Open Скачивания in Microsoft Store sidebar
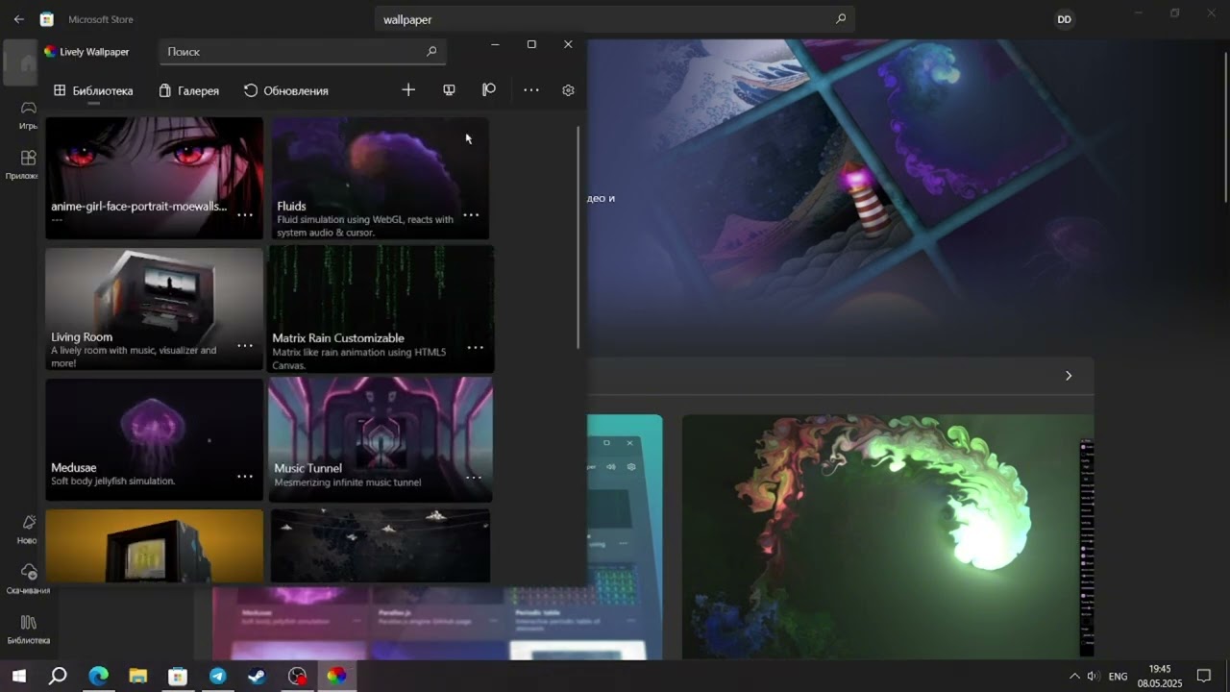The height and width of the screenshot is (692, 1230). (29, 579)
